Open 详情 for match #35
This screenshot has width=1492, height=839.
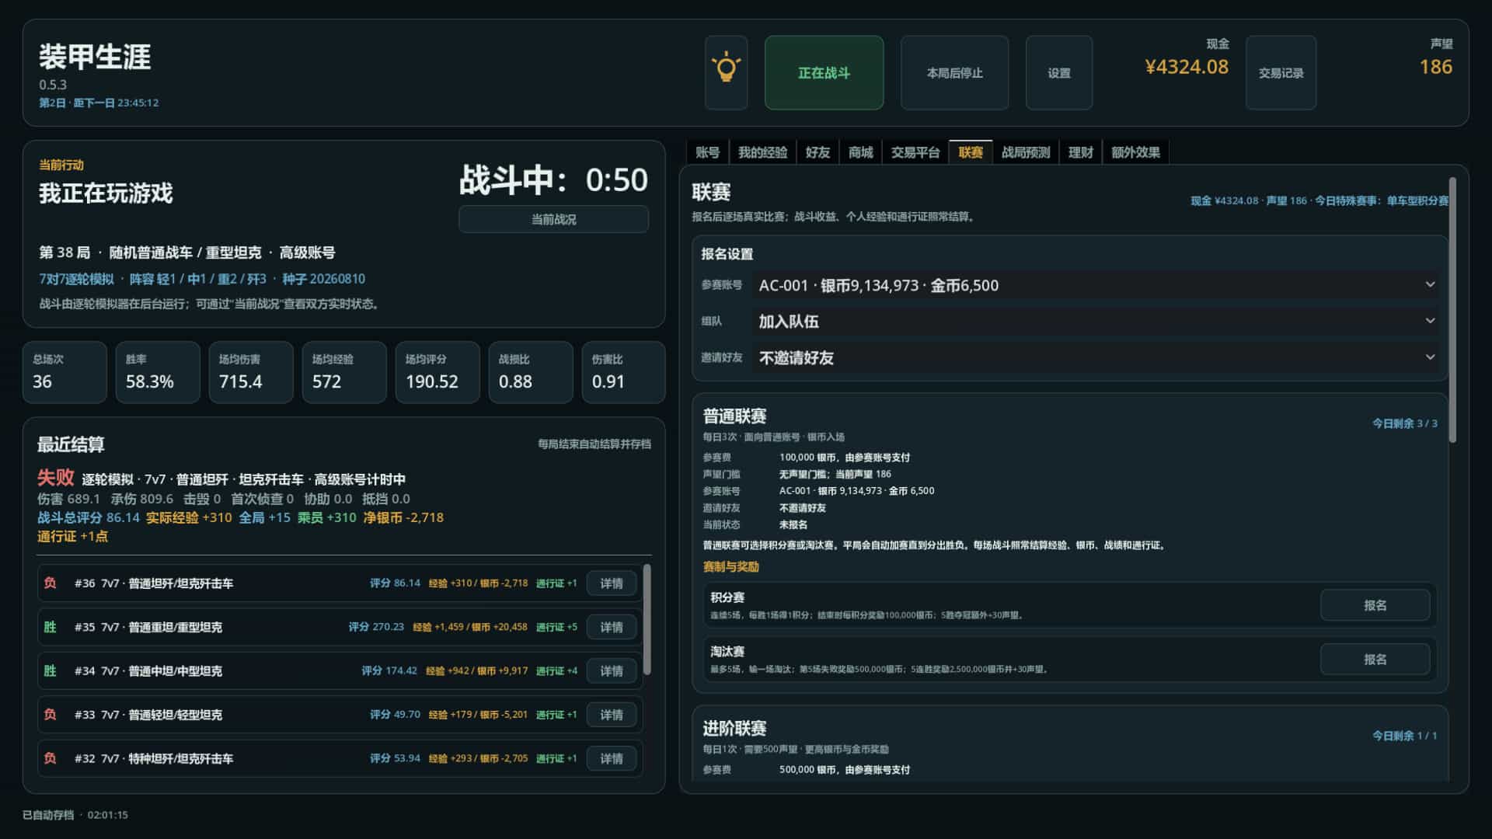coord(612,627)
